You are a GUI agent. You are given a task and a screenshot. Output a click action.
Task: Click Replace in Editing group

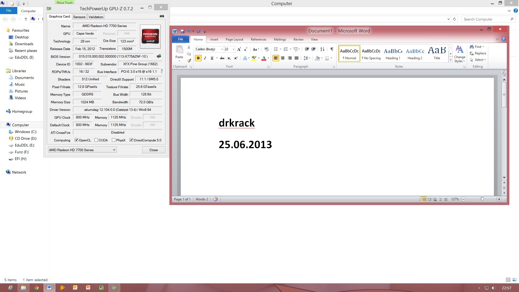coord(478,53)
